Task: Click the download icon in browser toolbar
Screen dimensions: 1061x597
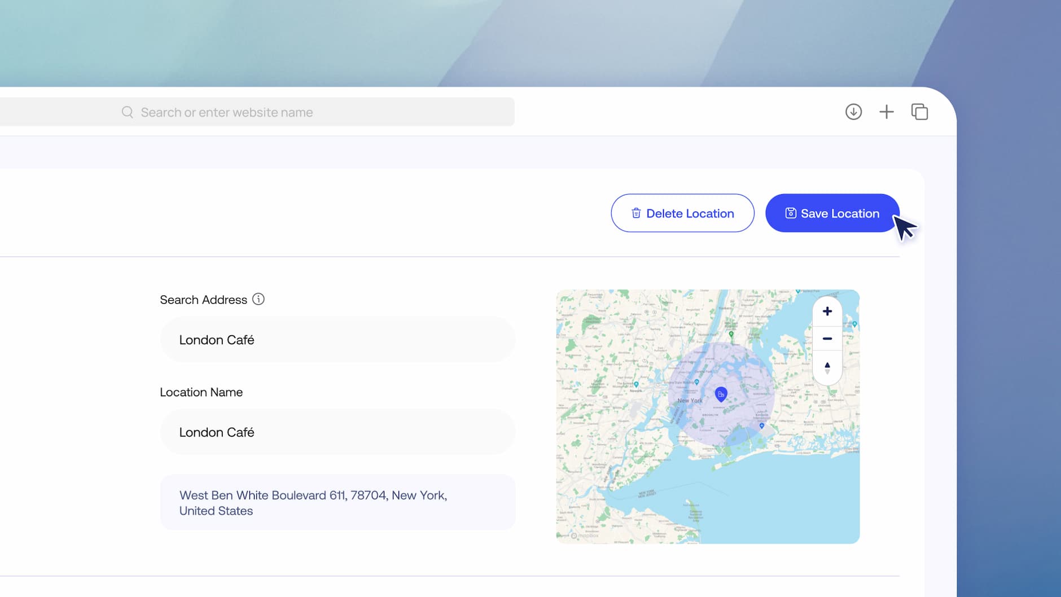Action: 853,112
